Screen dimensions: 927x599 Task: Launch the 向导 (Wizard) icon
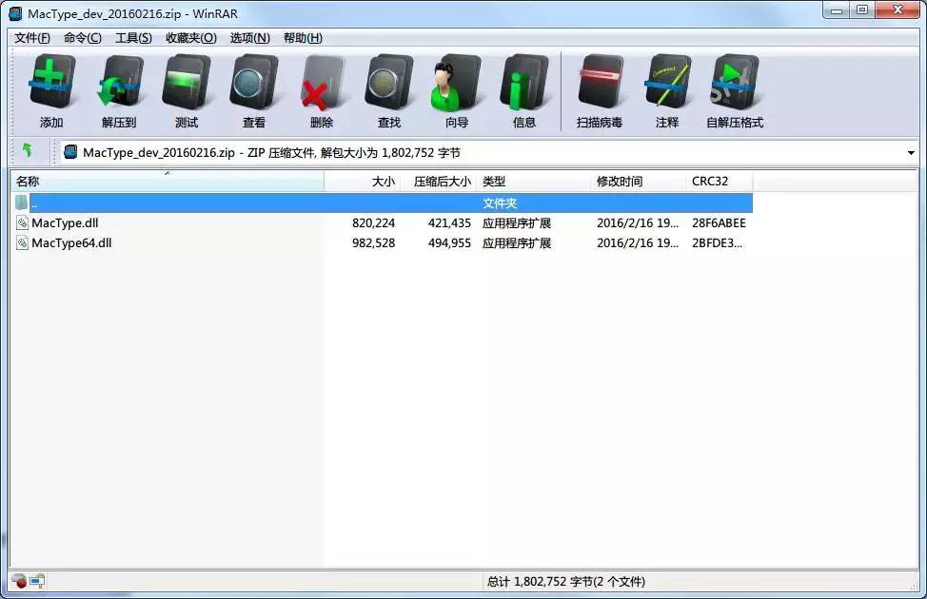tap(457, 91)
